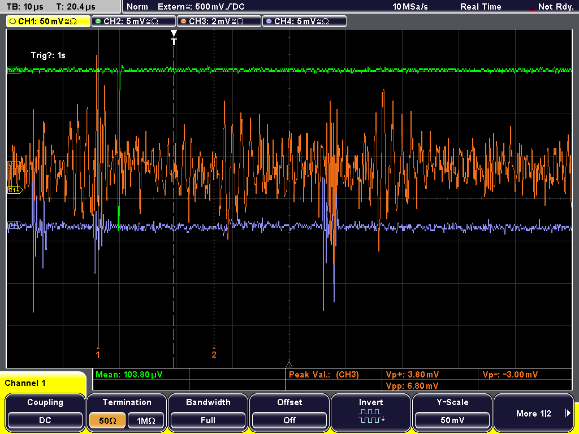Select the CH2: 5 mV channel label
This screenshot has width=579, height=434.
pyautogui.click(x=133, y=21)
